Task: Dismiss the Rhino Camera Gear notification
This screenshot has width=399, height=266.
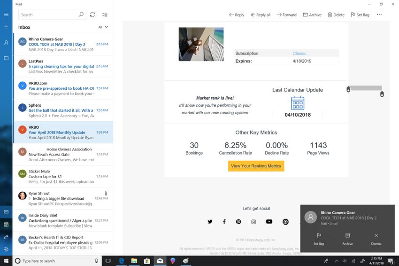Action: point(376,239)
